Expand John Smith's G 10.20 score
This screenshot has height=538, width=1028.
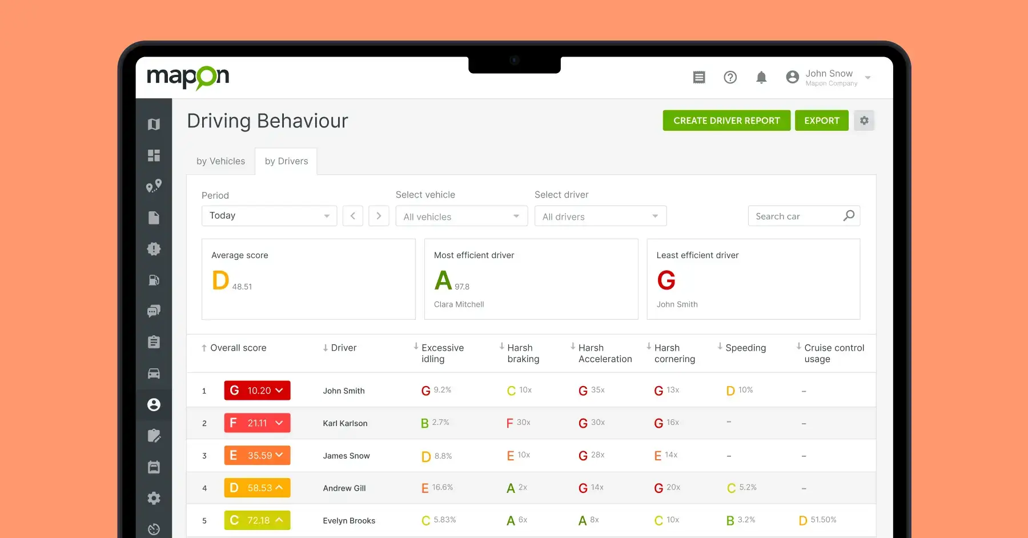coord(257,391)
